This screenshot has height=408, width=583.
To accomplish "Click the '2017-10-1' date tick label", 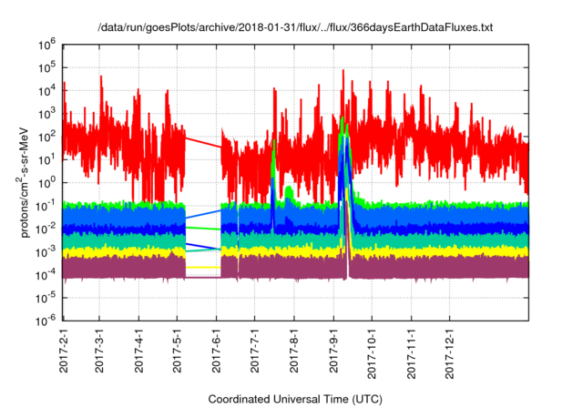I will 372,352.
